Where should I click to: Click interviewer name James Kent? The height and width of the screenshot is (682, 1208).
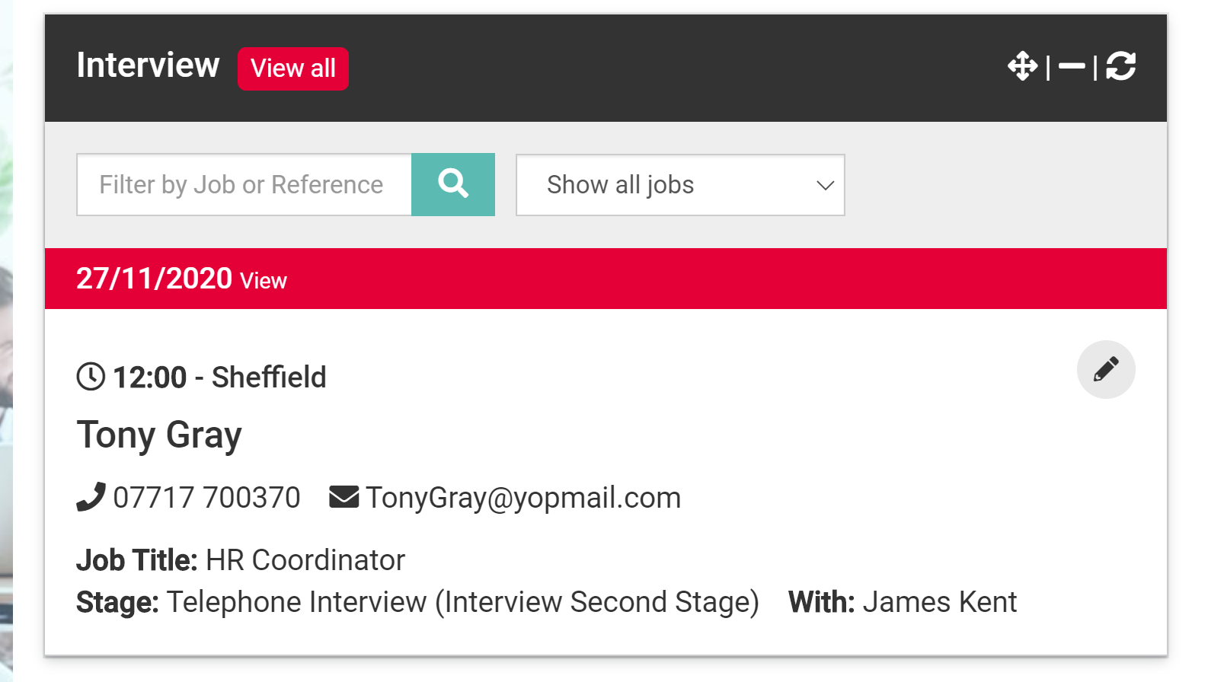tap(939, 602)
